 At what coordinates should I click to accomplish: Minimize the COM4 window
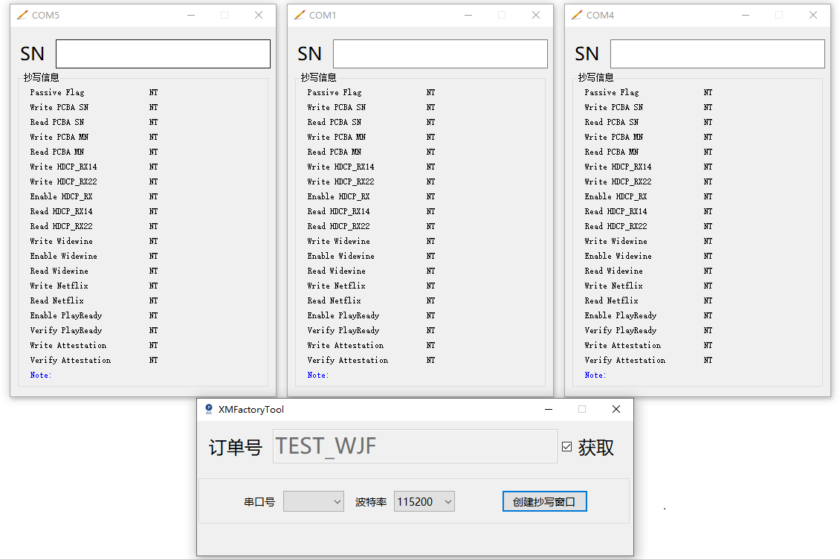pyautogui.click(x=746, y=15)
